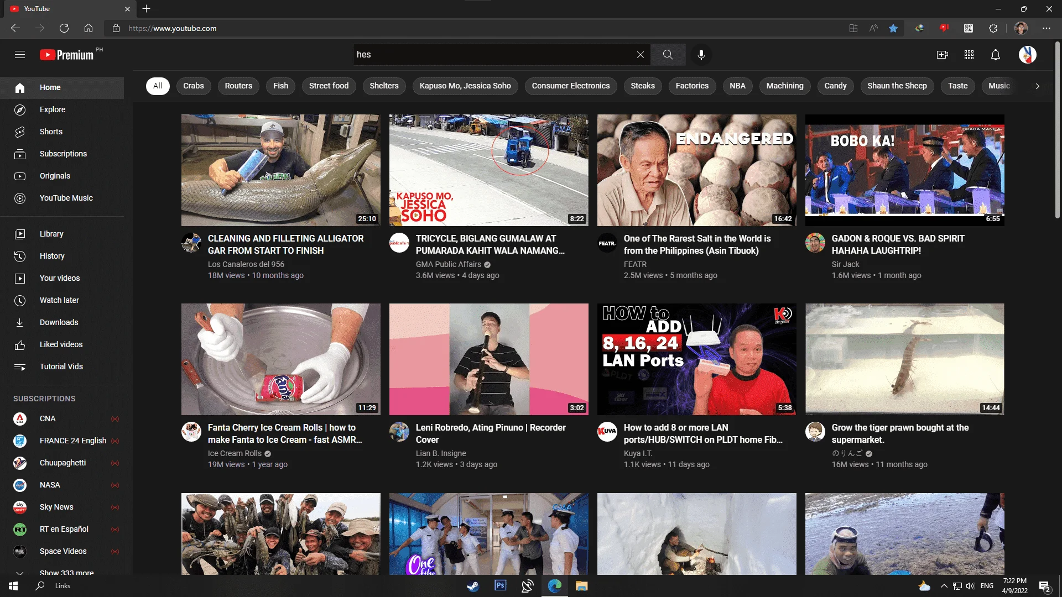Open the Los Canaleros del 956 channel avatar
Screen dimensions: 1062x597
pyautogui.click(x=191, y=243)
